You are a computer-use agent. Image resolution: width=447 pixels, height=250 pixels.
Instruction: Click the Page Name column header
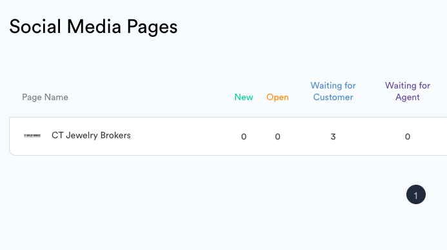click(x=45, y=98)
